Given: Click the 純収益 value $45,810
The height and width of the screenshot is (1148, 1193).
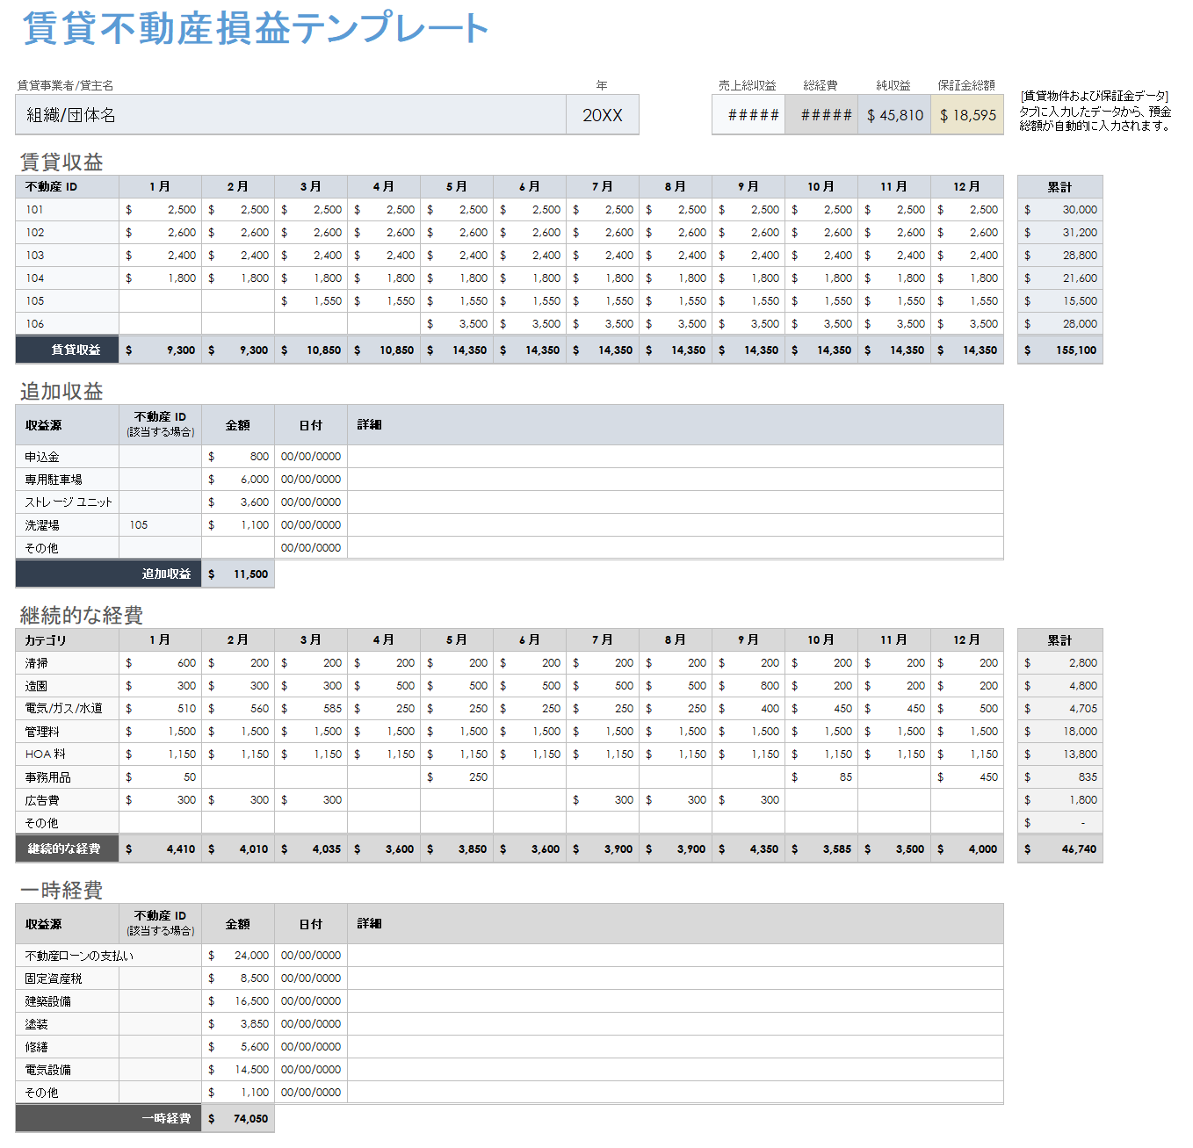Looking at the screenshot, I should click(x=894, y=115).
